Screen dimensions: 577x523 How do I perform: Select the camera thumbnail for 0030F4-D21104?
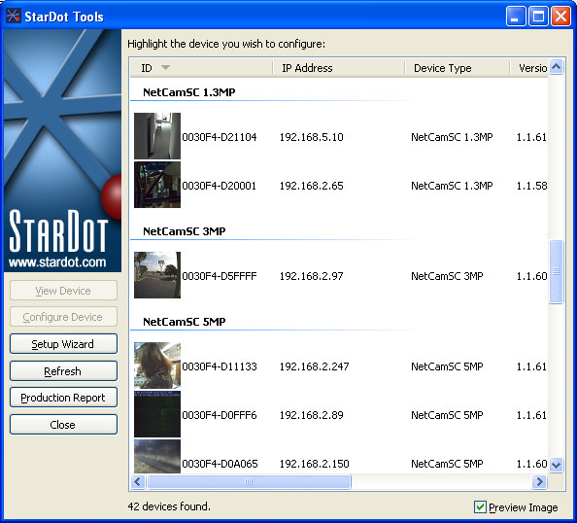(x=157, y=136)
